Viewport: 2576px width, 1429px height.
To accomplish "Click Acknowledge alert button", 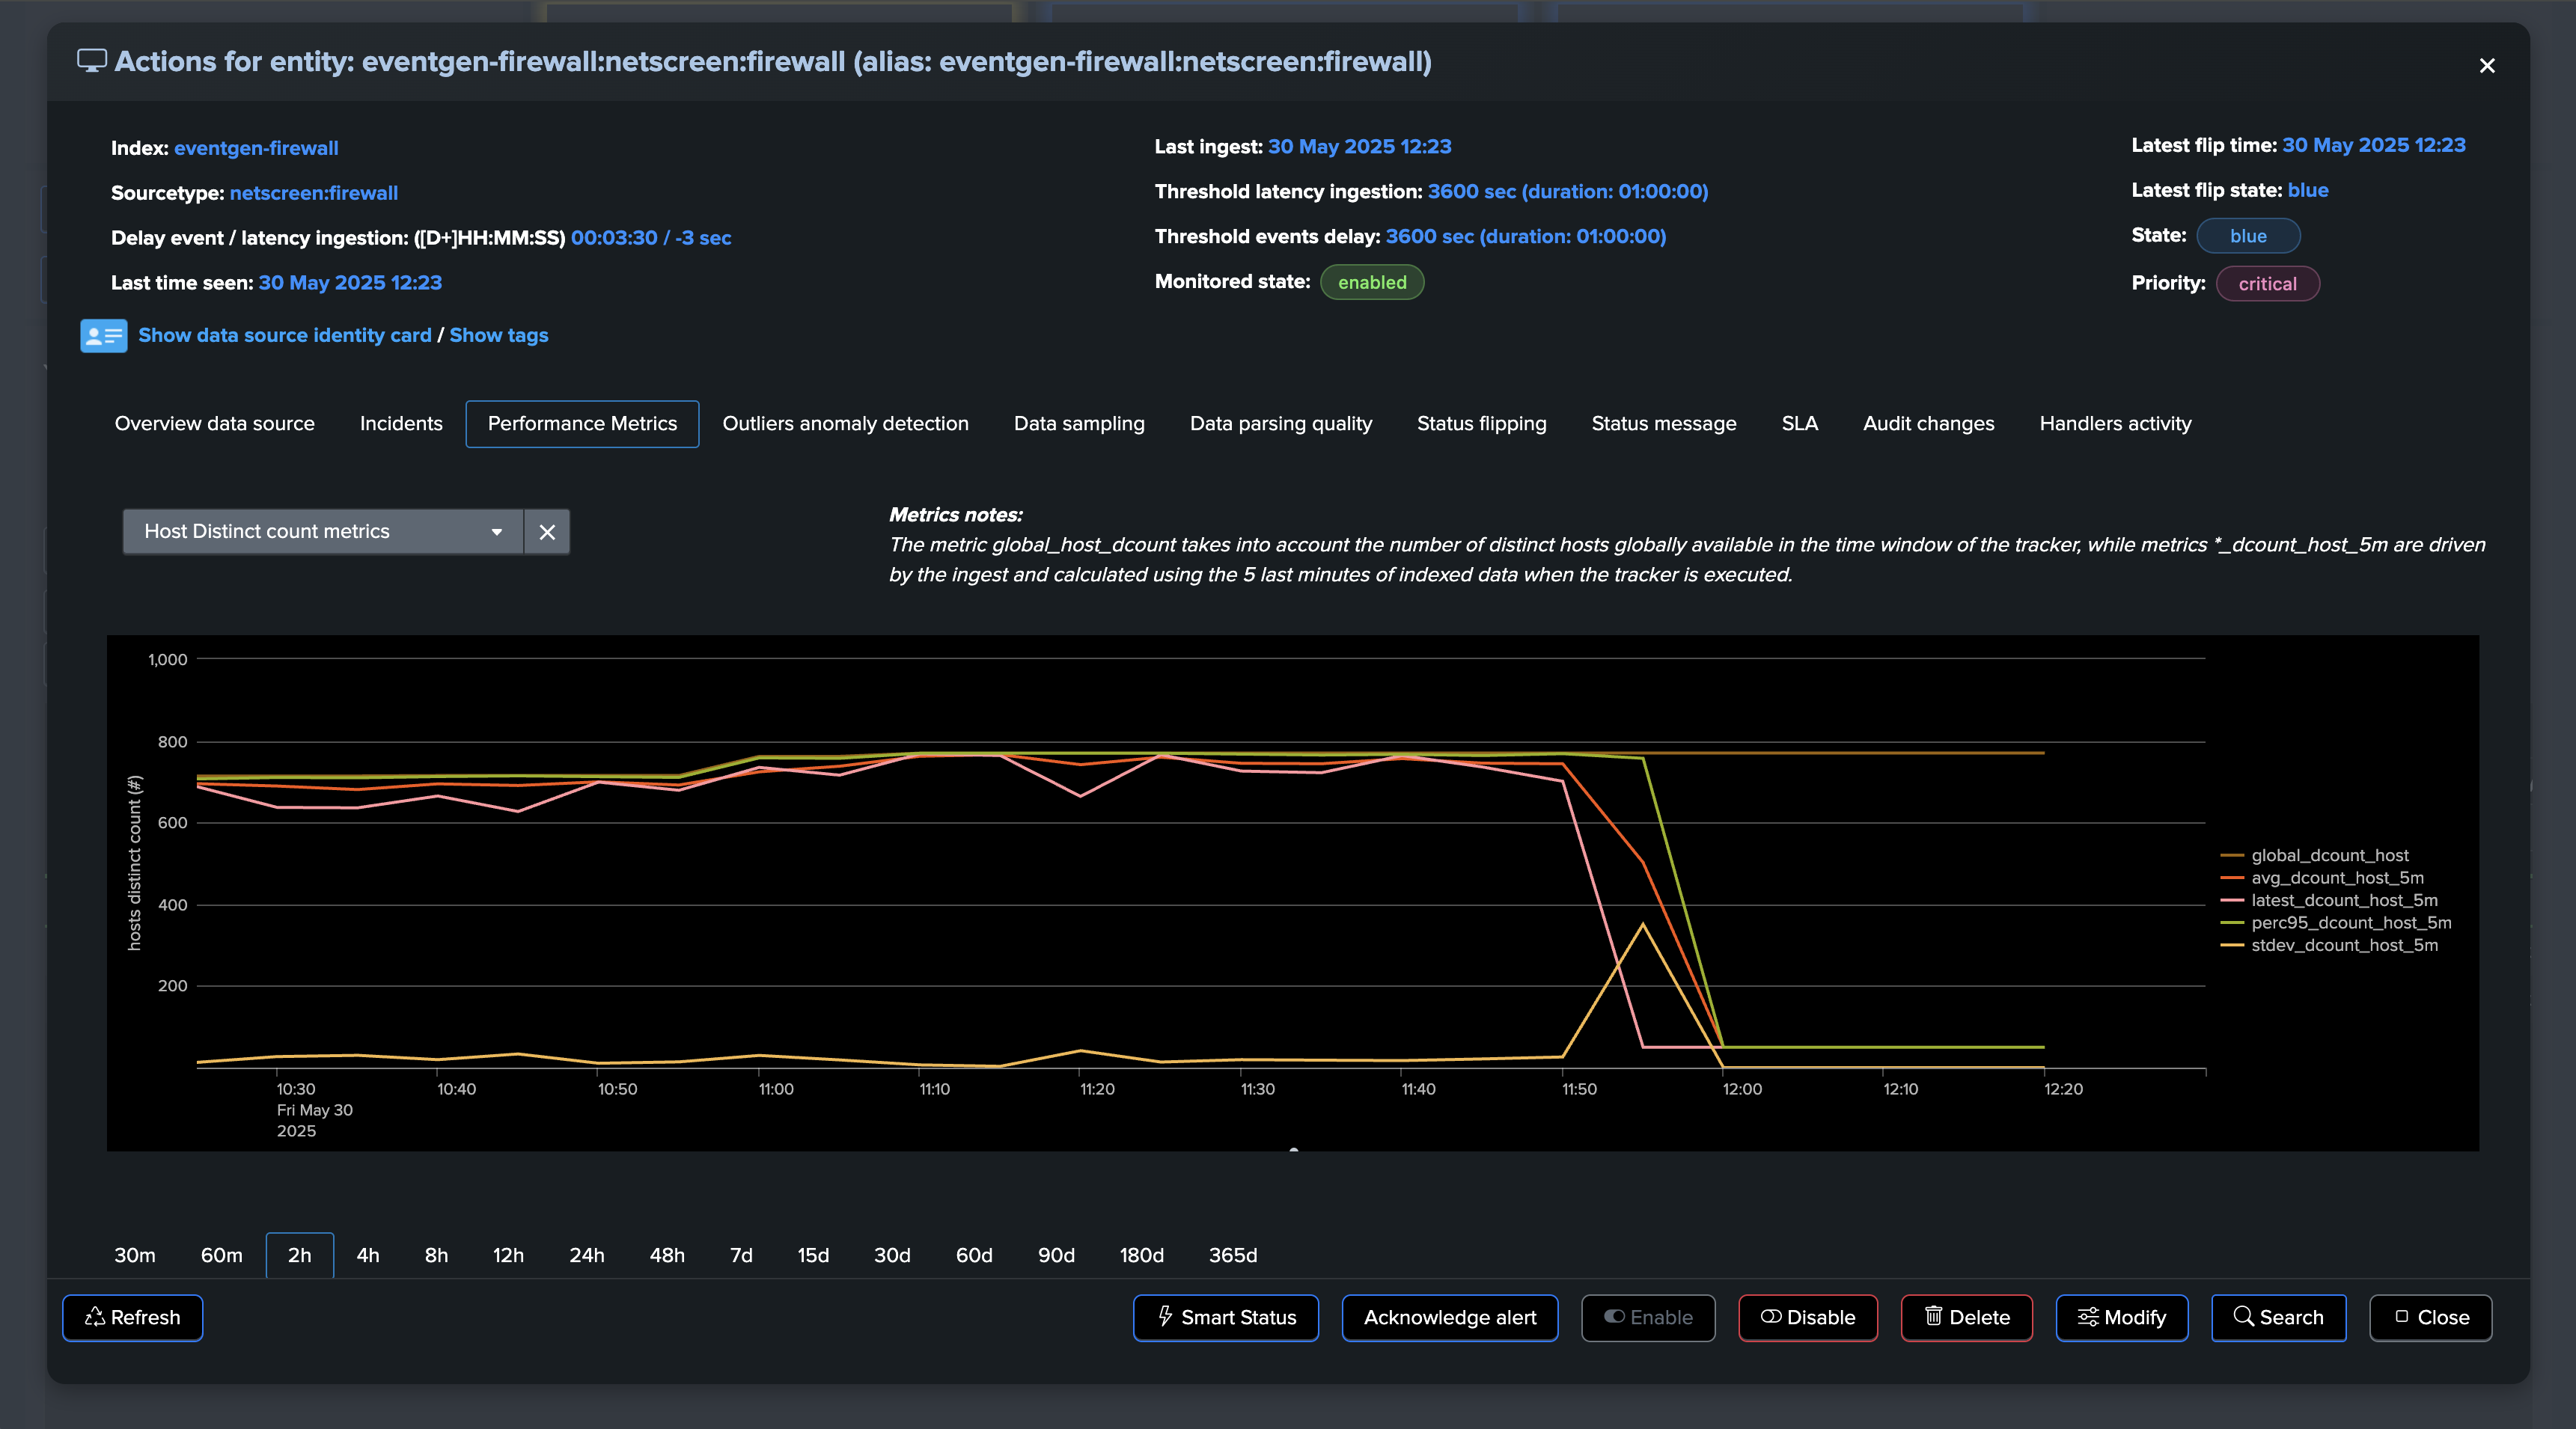I will coord(1449,1317).
